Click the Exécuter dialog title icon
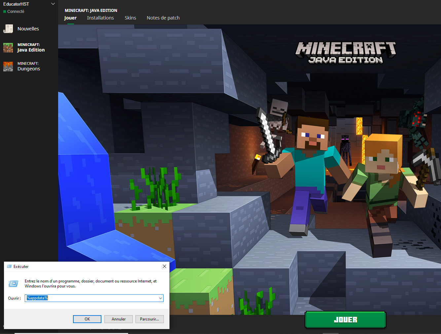The height and width of the screenshot is (334, 441). pos(9,266)
